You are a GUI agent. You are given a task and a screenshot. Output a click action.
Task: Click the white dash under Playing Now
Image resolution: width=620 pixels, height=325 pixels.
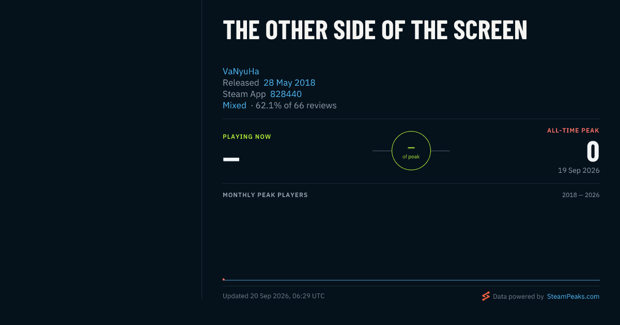coord(231,159)
